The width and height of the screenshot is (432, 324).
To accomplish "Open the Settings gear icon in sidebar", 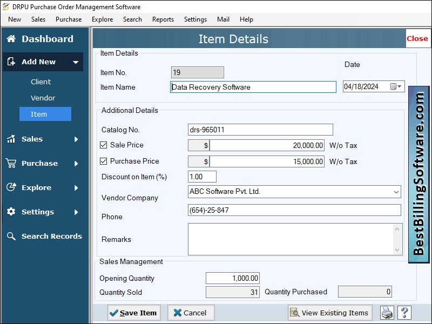I will coord(10,212).
